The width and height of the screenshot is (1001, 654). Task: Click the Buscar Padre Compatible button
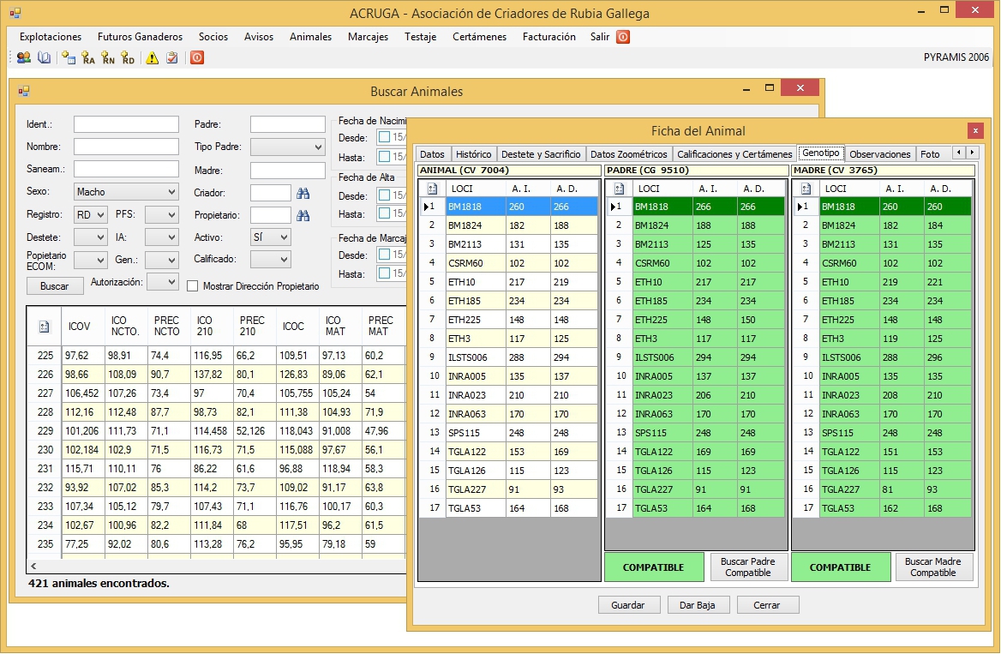pyautogui.click(x=748, y=567)
